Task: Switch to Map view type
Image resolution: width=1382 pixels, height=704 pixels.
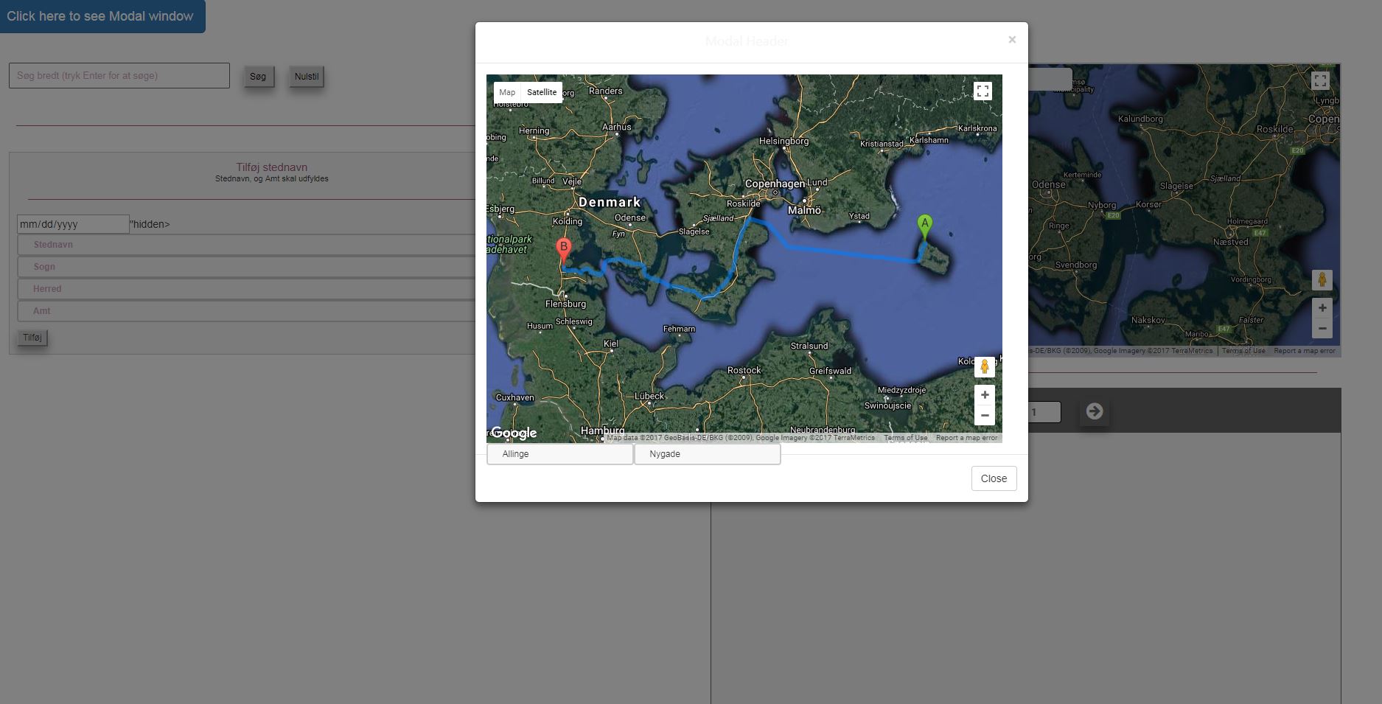Action: pyautogui.click(x=507, y=92)
